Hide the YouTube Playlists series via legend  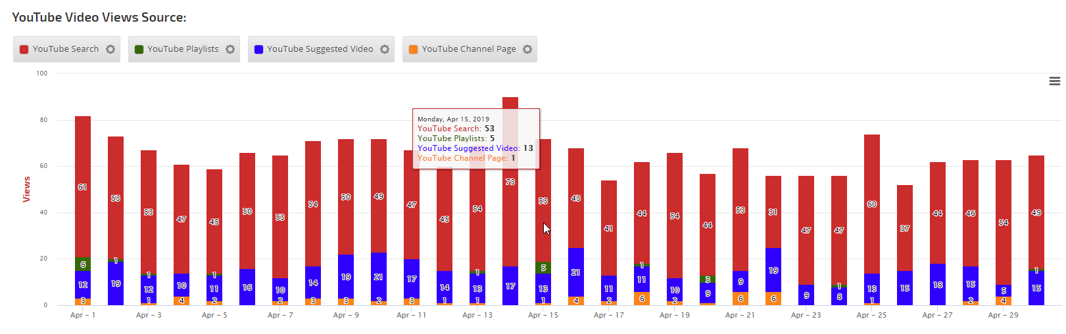point(182,49)
